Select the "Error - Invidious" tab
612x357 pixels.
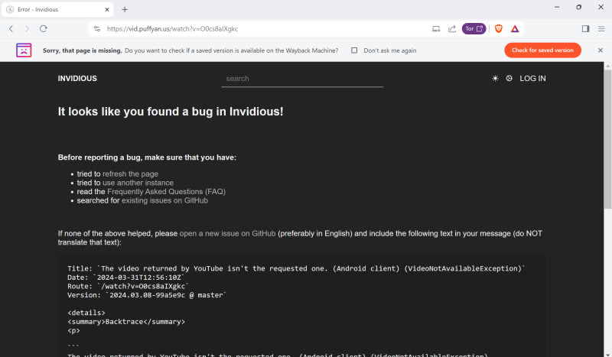click(57, 9)
